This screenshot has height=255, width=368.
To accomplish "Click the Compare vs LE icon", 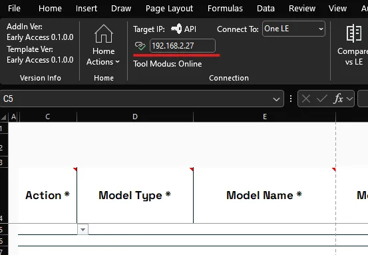I will pyautogui.click(x=353, y=33).
